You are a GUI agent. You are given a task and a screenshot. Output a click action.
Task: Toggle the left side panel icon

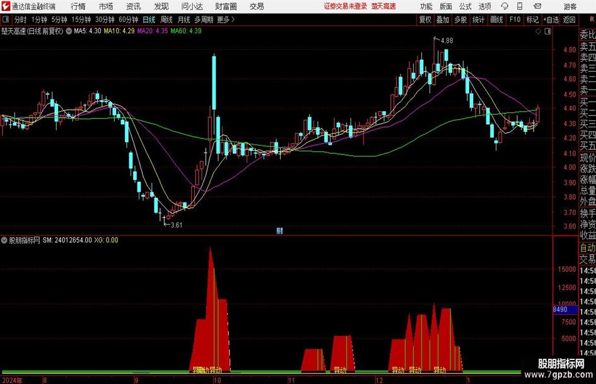pyautogui.click(x=5, y=20)
